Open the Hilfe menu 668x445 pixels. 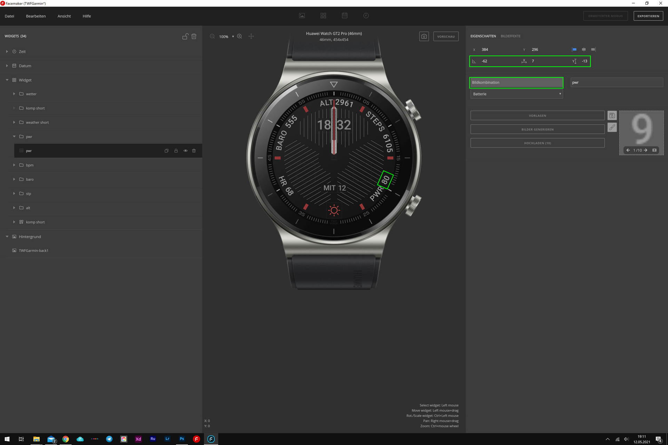87,16
